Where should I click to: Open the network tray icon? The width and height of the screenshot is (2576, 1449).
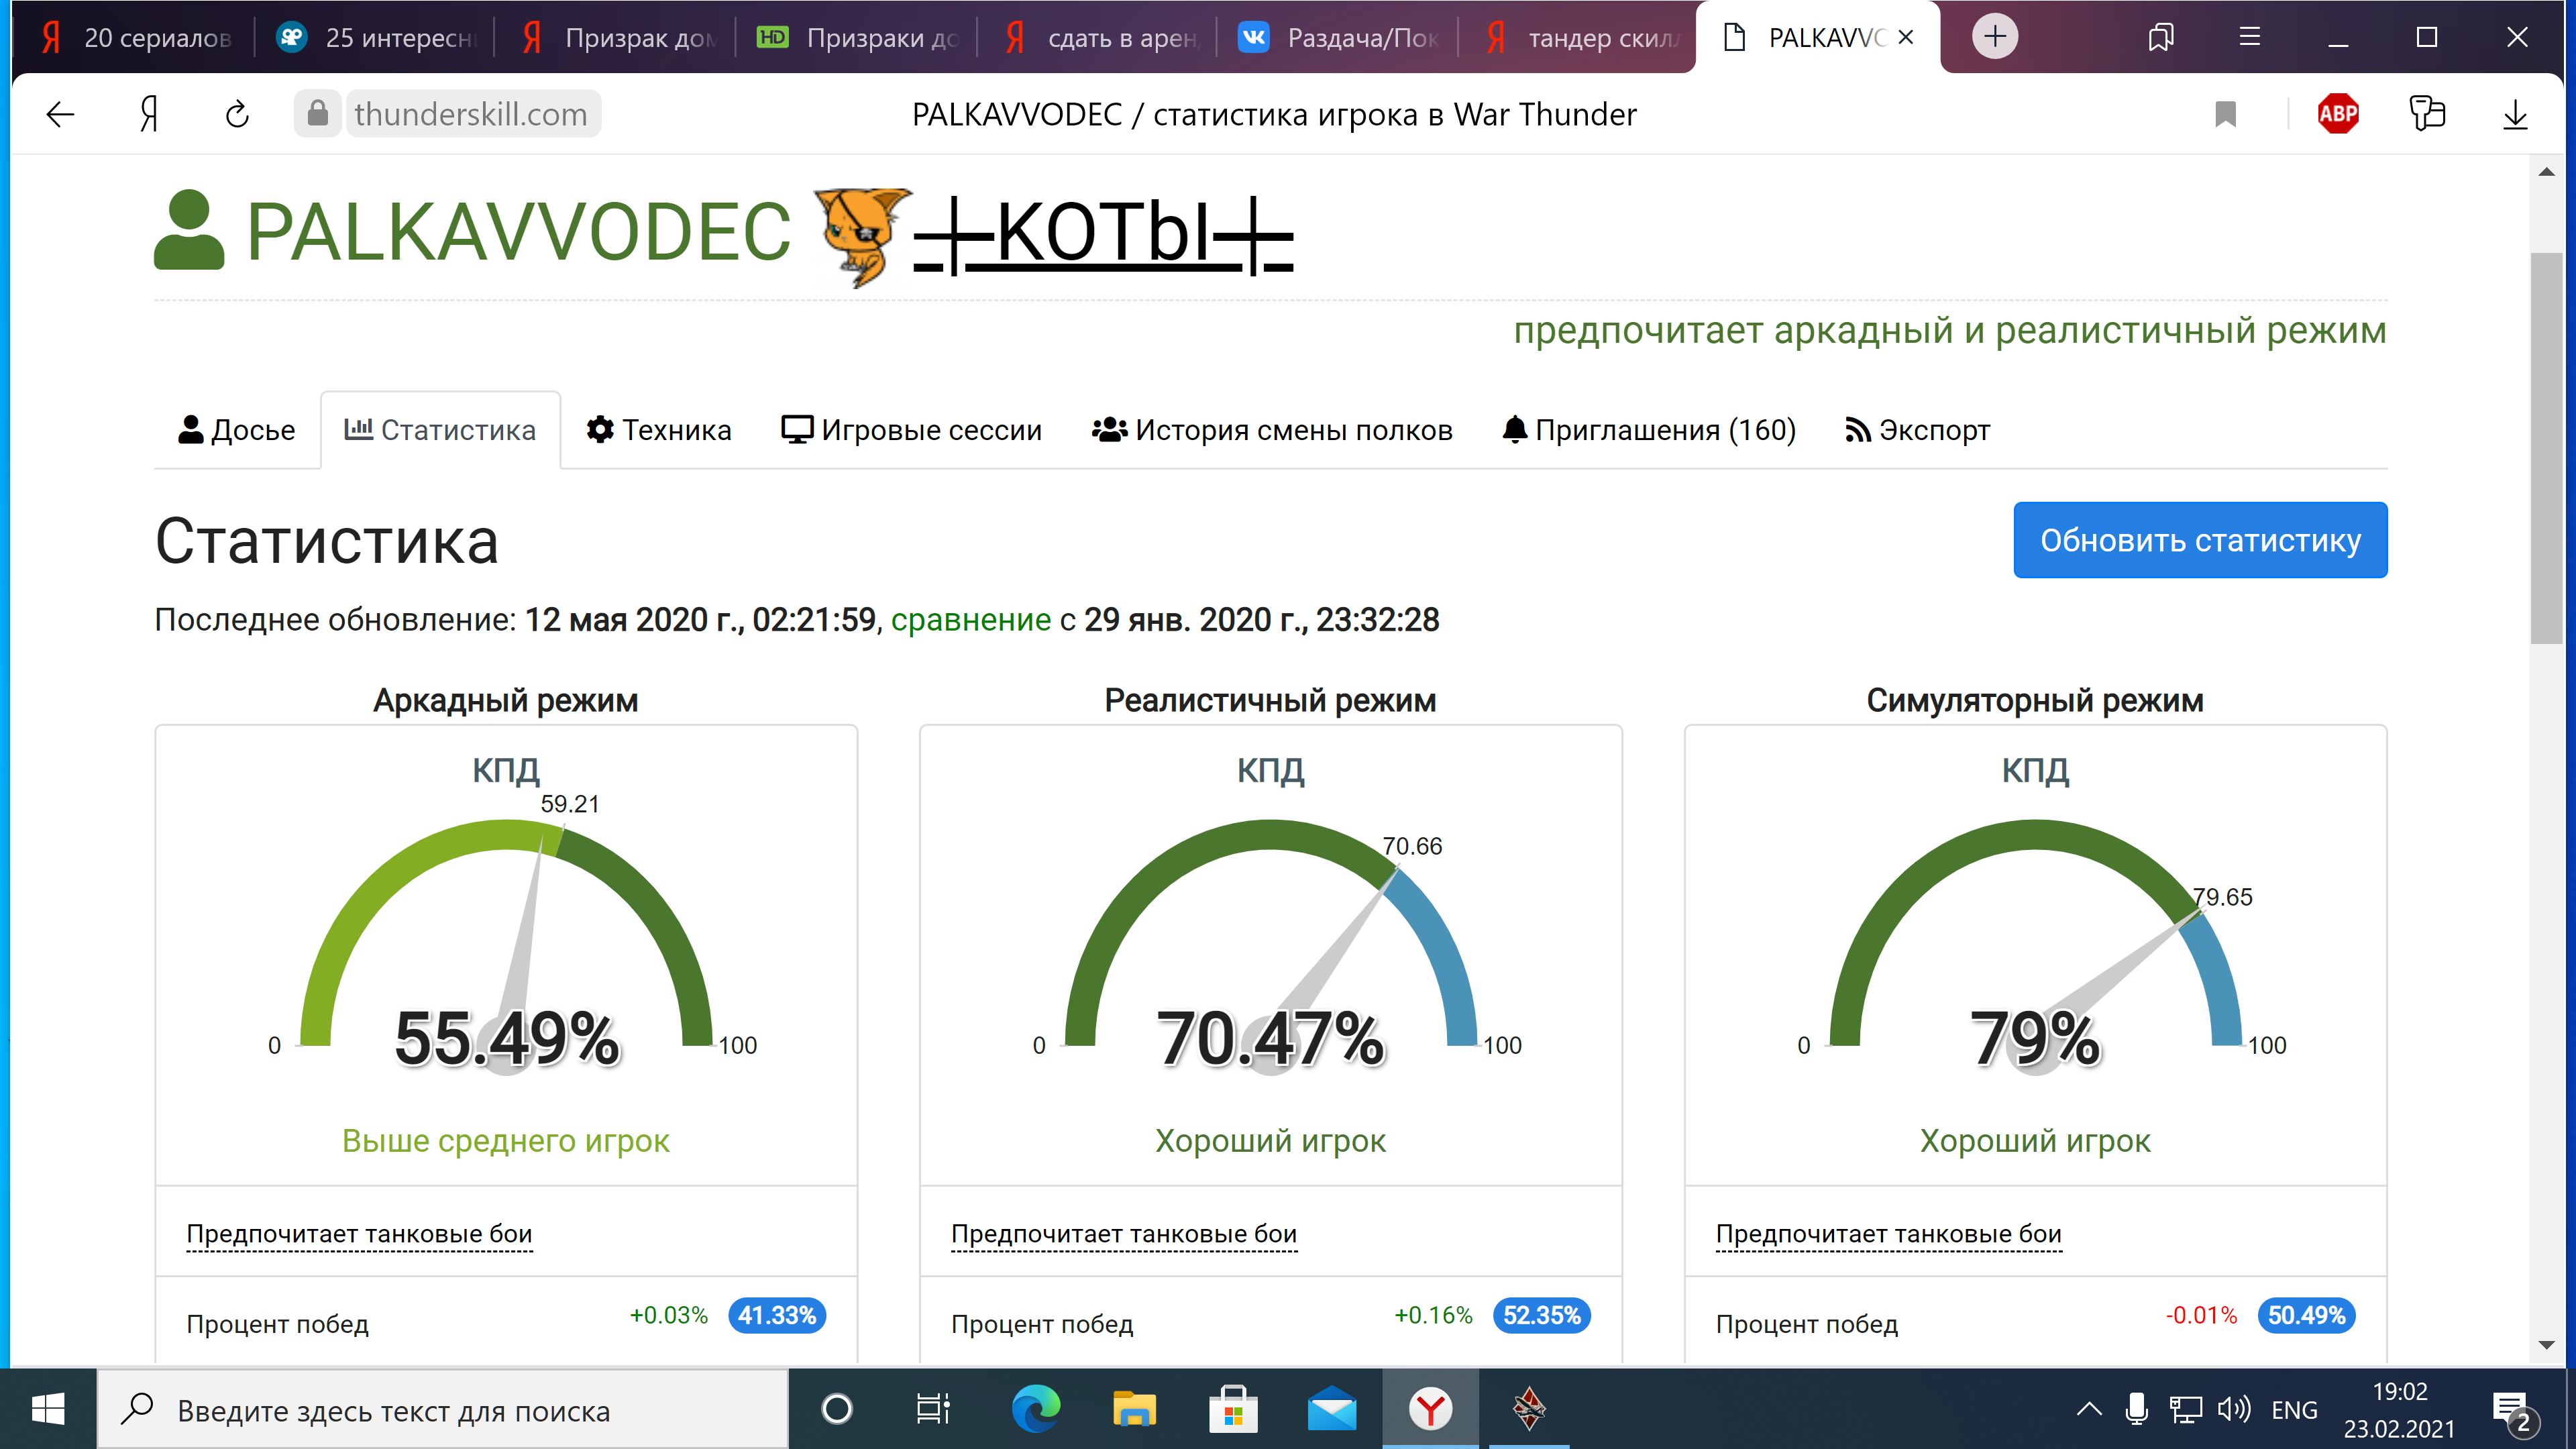(x=2185, y=1410)
